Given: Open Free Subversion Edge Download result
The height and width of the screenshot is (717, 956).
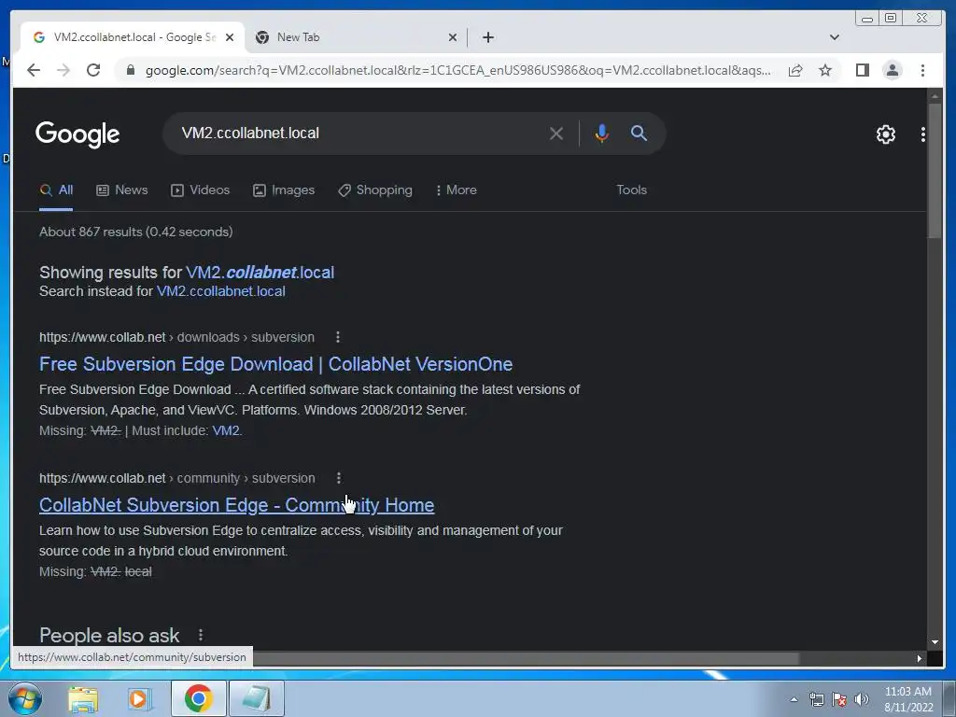Looking at the screenshot, I should [275, 364].
